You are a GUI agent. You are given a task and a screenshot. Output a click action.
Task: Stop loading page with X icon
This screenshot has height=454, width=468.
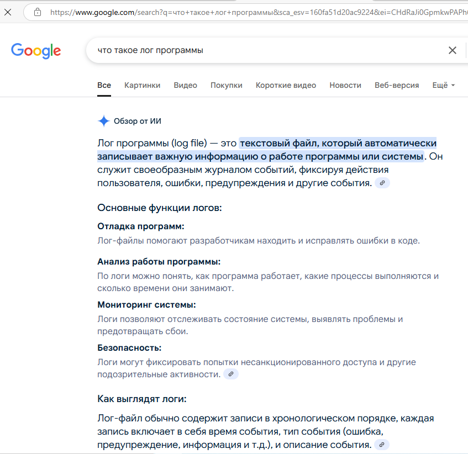pos(8,12)
